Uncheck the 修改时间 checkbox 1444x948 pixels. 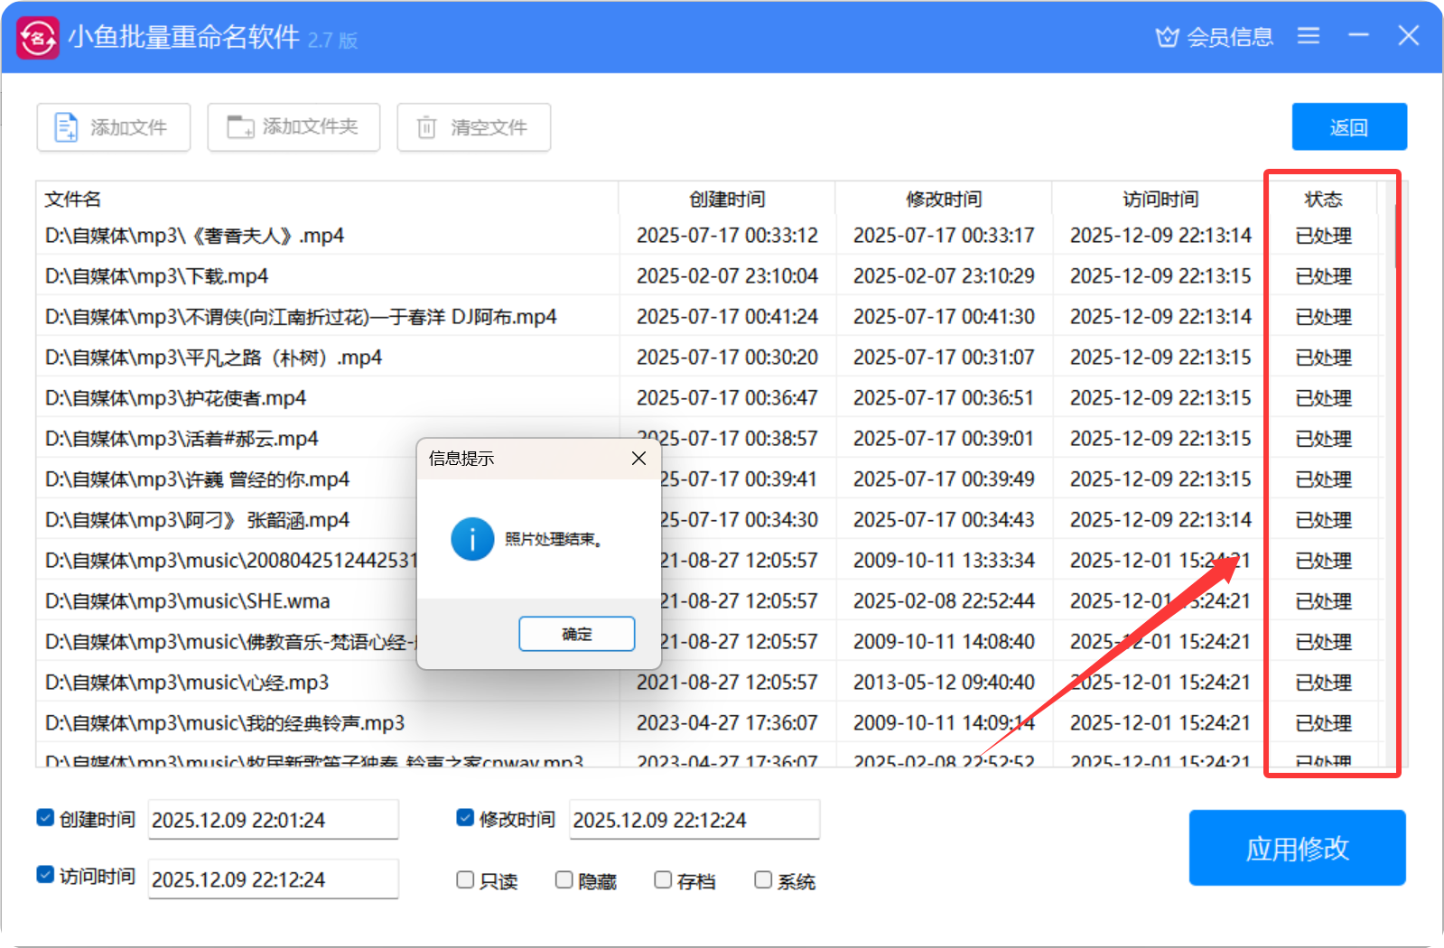tap(465, 818)
